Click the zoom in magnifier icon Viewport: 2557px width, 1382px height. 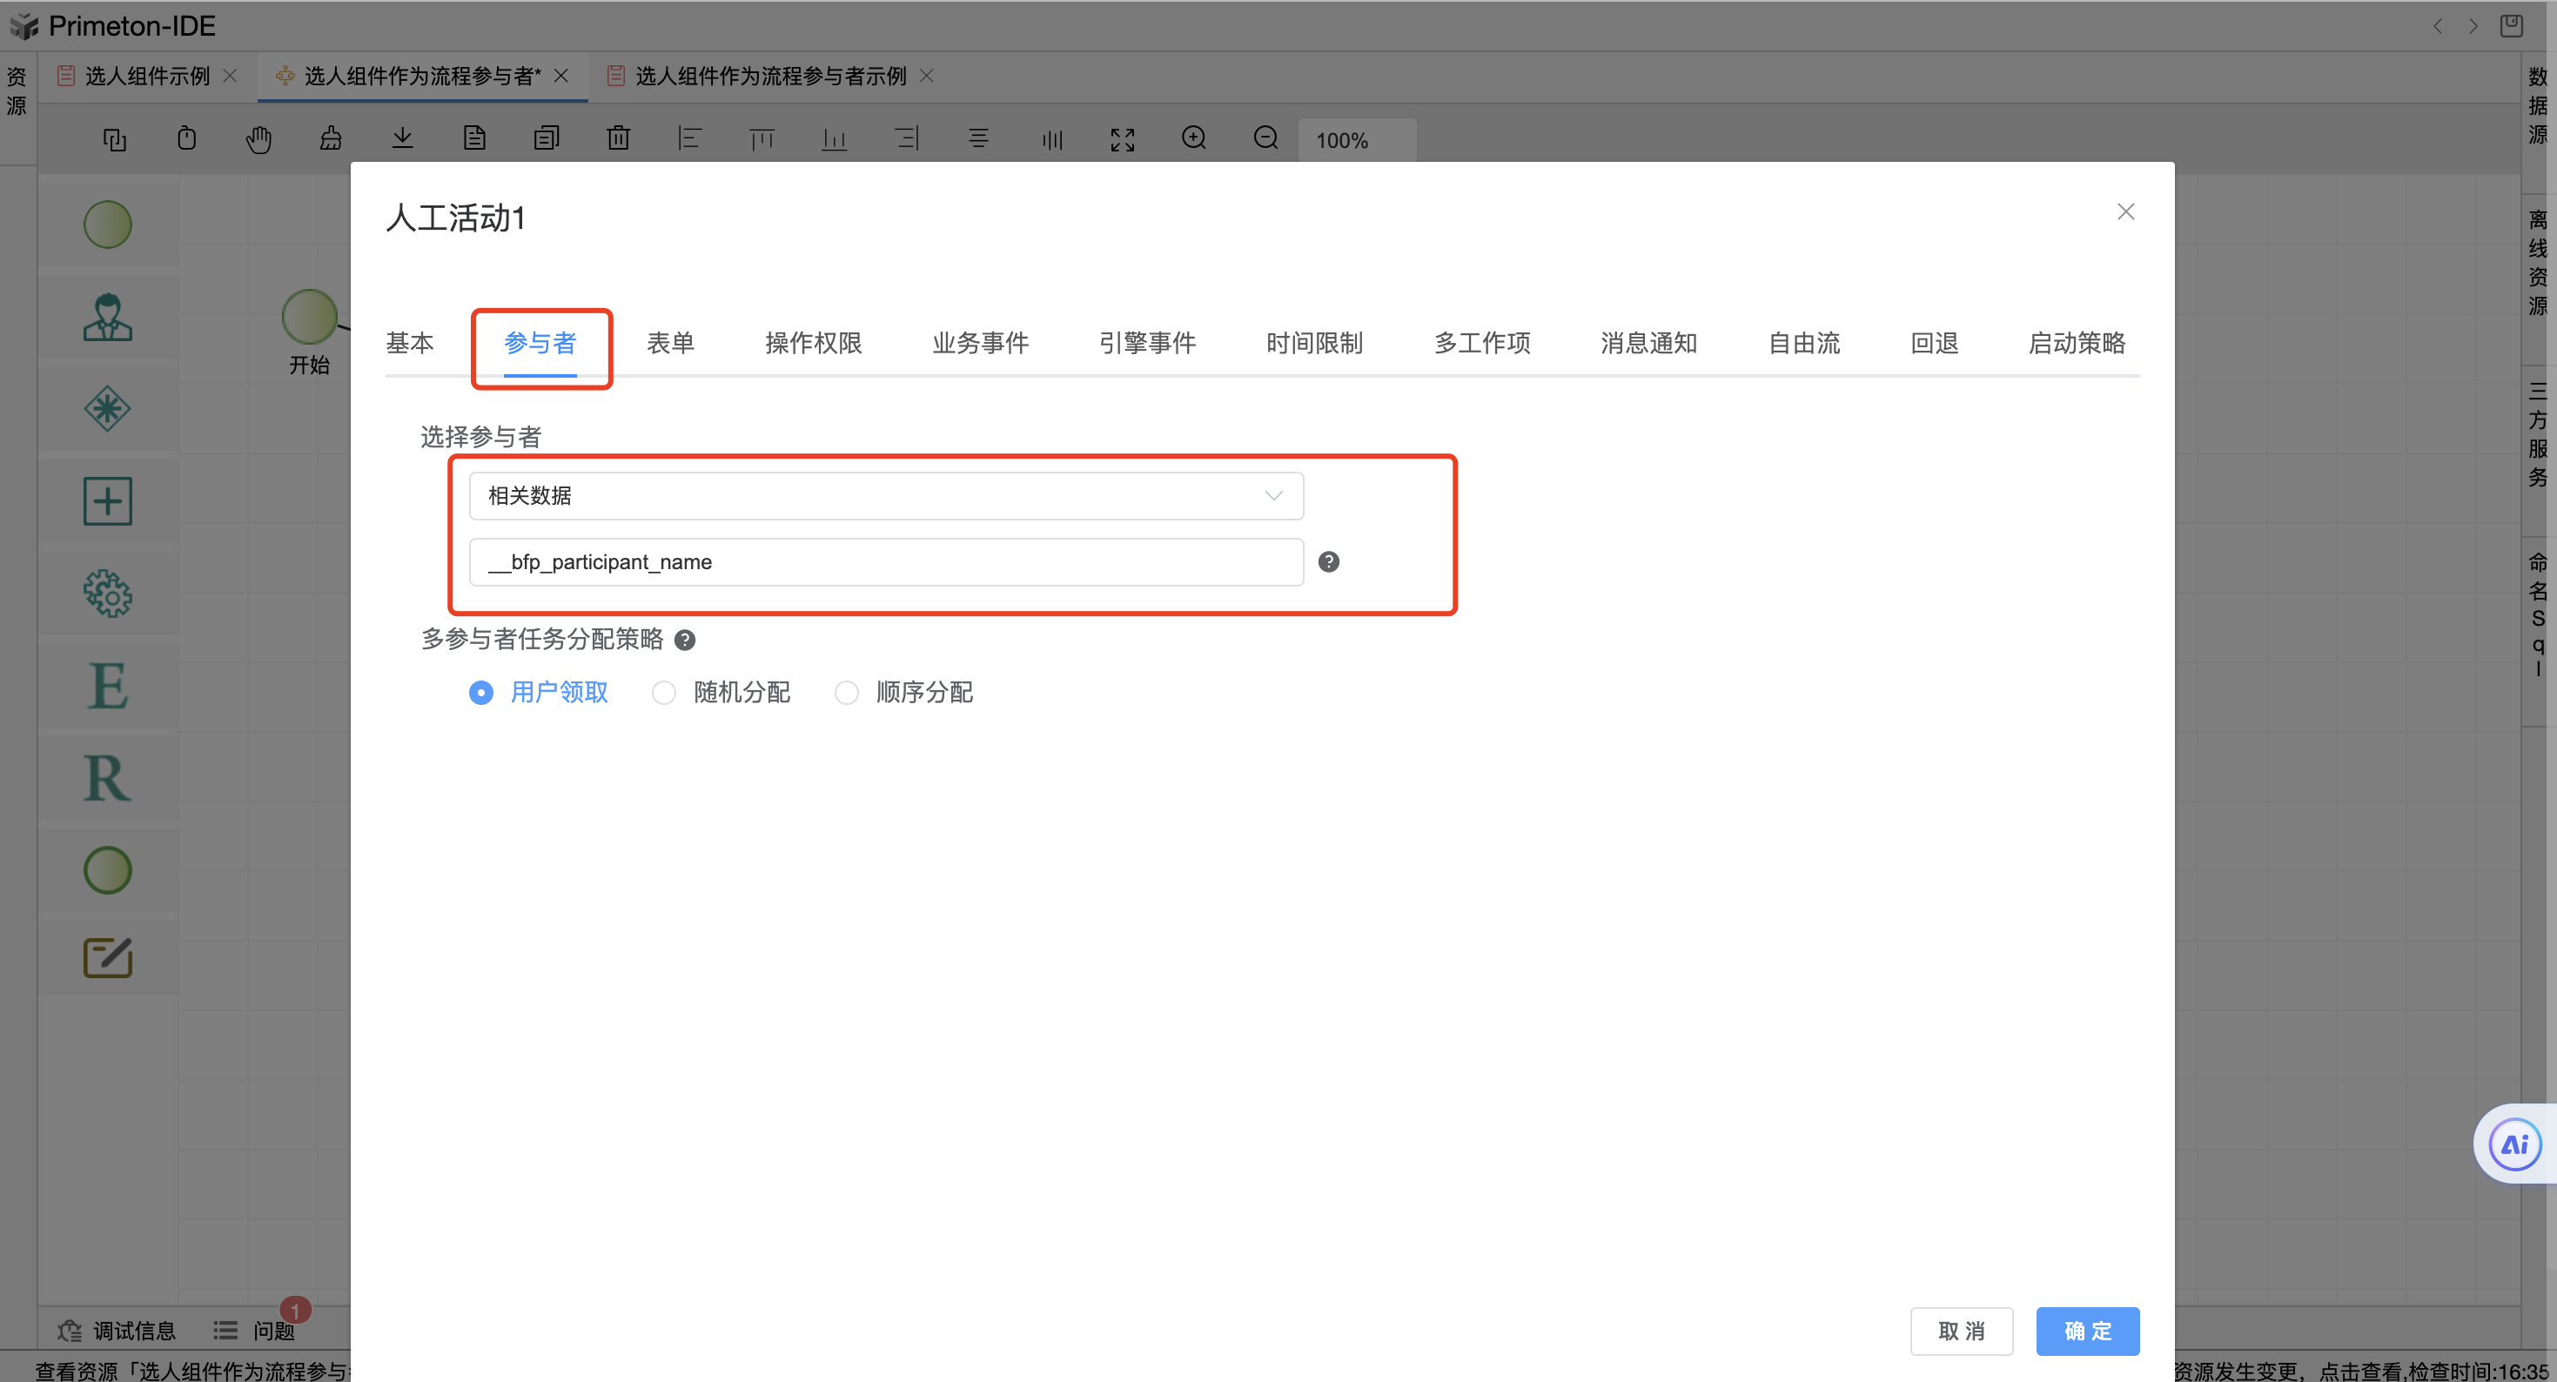[1193, 138]
